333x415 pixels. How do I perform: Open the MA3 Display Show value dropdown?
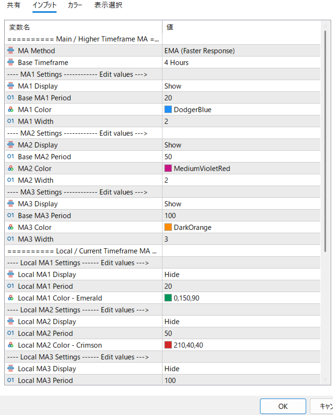(x=241, y=204)
